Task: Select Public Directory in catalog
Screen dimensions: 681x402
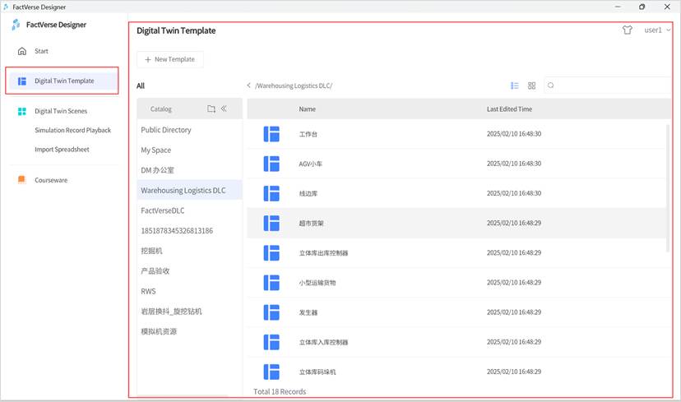Action: click(166, 130)
